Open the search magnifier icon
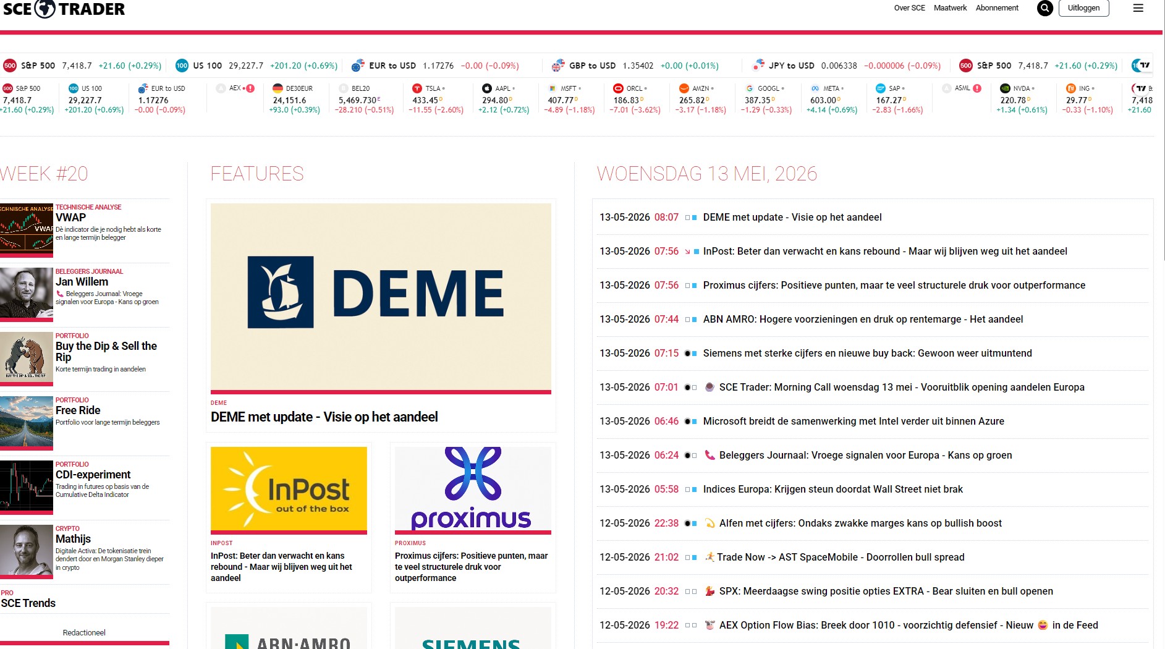Screen dimensions: 1165x649 click(x=1044, y=8)
